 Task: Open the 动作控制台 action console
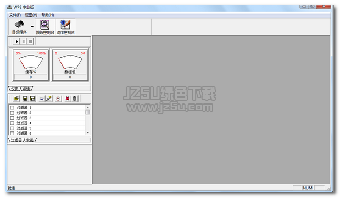[x=65, y=27]
